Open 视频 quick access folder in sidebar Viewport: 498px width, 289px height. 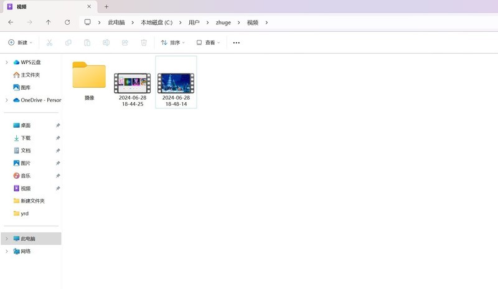click(x=22, y=188)
